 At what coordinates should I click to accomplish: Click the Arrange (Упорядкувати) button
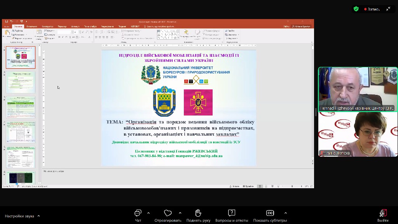(x=186, y=34)
